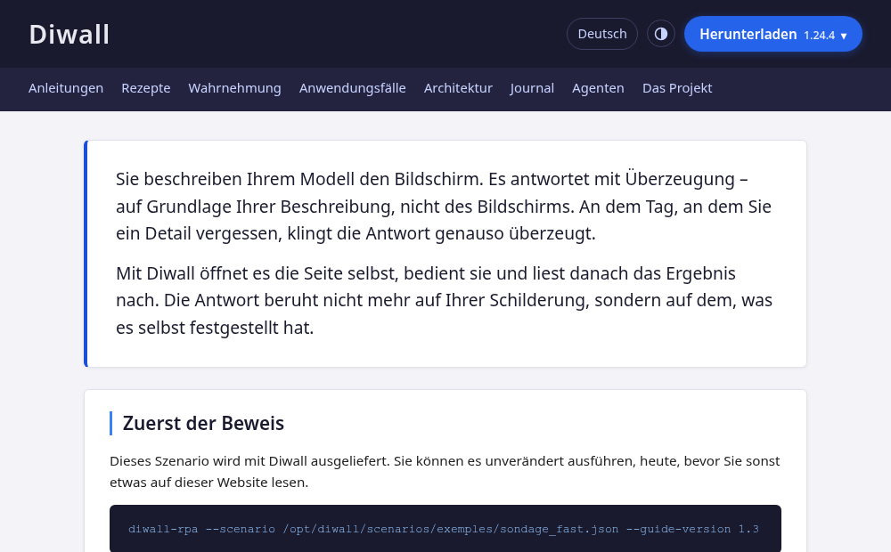
Task: Open the Architektur page
Action: click(458, 88)
